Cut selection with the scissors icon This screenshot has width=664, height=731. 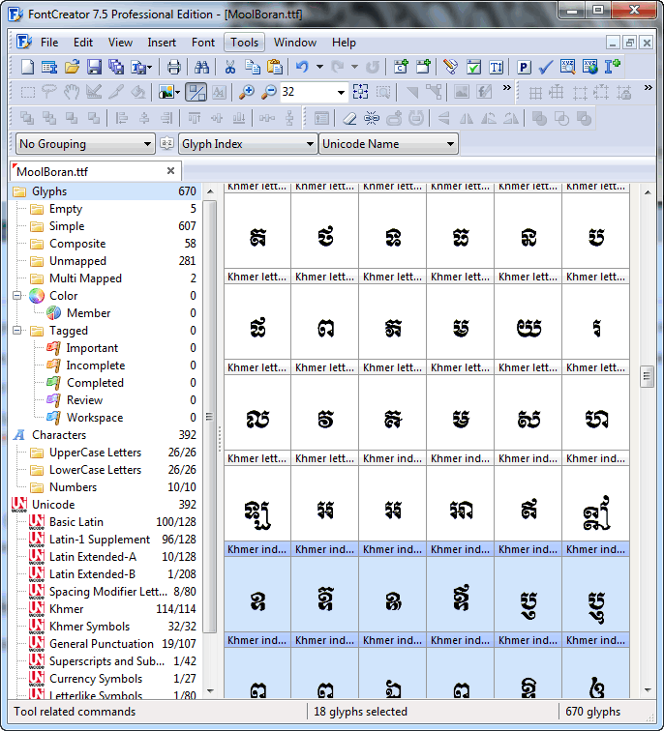point(229,67)
